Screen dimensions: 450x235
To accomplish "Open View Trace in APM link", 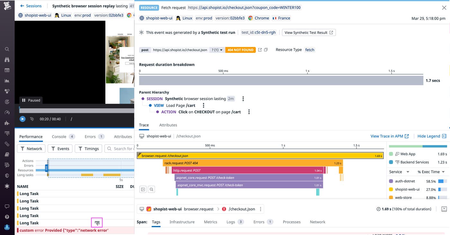I will pyautogui.click(x=390, y=136).
